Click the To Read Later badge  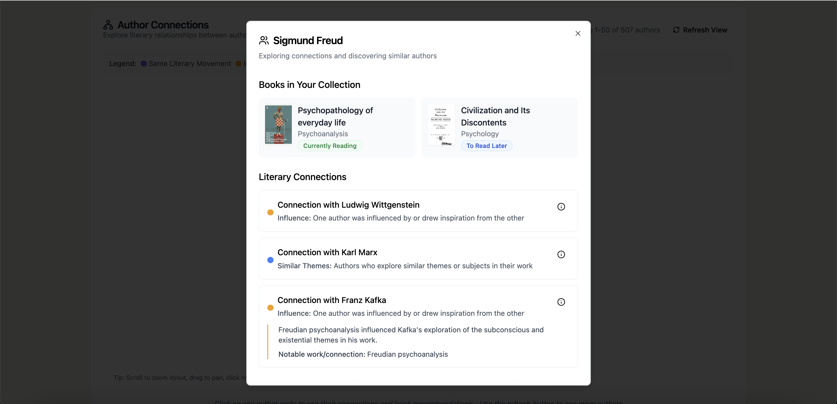(x=487, y=146)
